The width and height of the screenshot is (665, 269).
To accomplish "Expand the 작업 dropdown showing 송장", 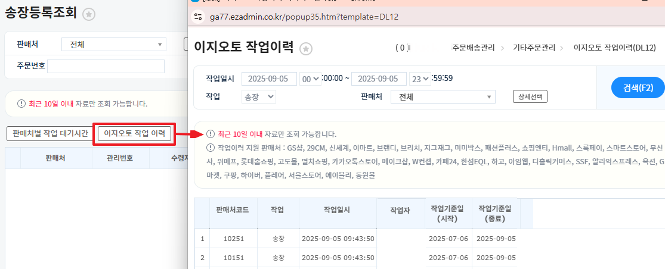I will pos(259,96).
